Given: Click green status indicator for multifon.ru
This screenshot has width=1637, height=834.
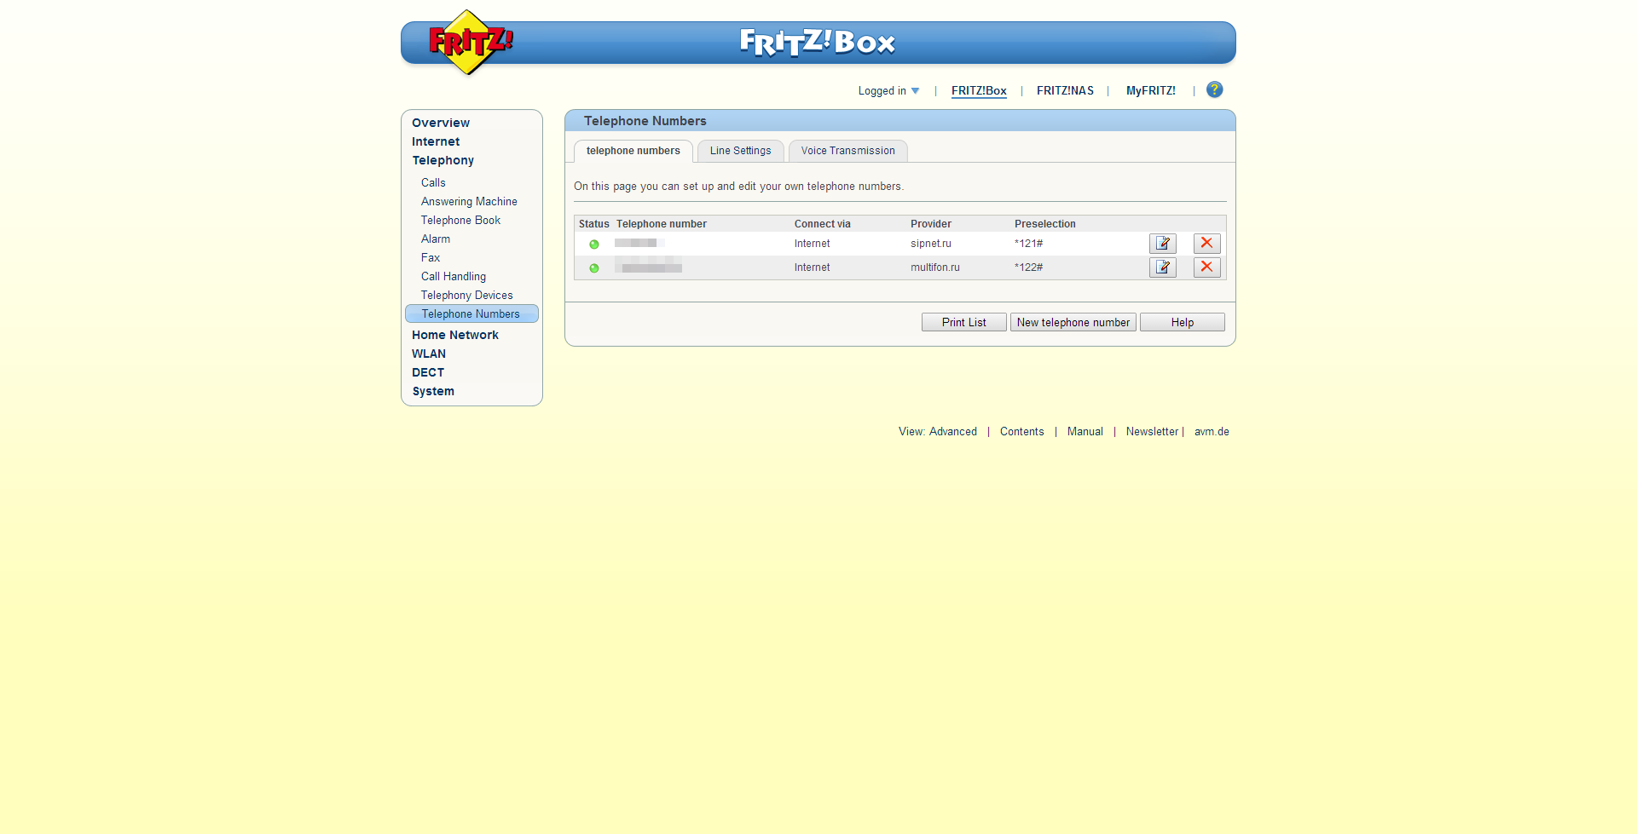Looking at the screenshot, I should [594, 268].
